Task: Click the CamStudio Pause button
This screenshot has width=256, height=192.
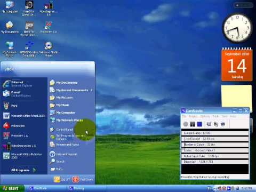Action: (193, 124)
